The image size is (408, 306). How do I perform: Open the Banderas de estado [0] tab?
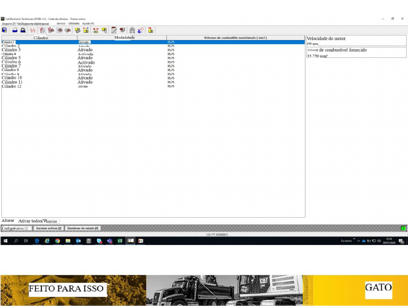[83, 228]
